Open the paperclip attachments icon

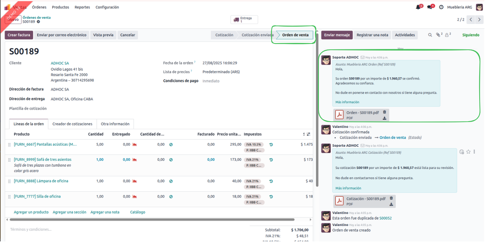coord(438,35)
